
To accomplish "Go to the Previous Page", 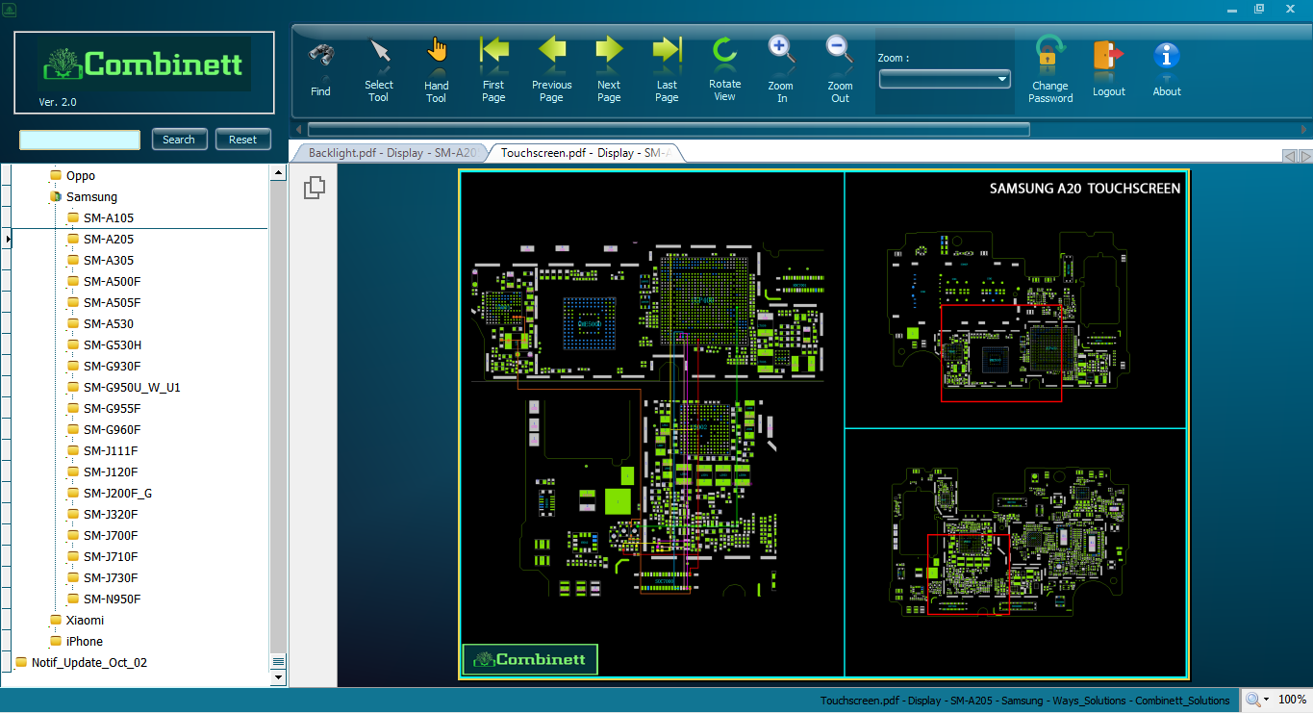I will tap(551, 69).
